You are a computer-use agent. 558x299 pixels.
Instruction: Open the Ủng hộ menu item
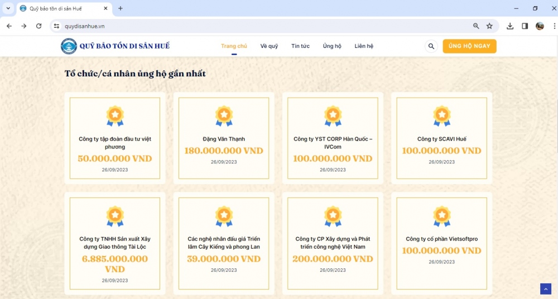click(x=332, y=46)
